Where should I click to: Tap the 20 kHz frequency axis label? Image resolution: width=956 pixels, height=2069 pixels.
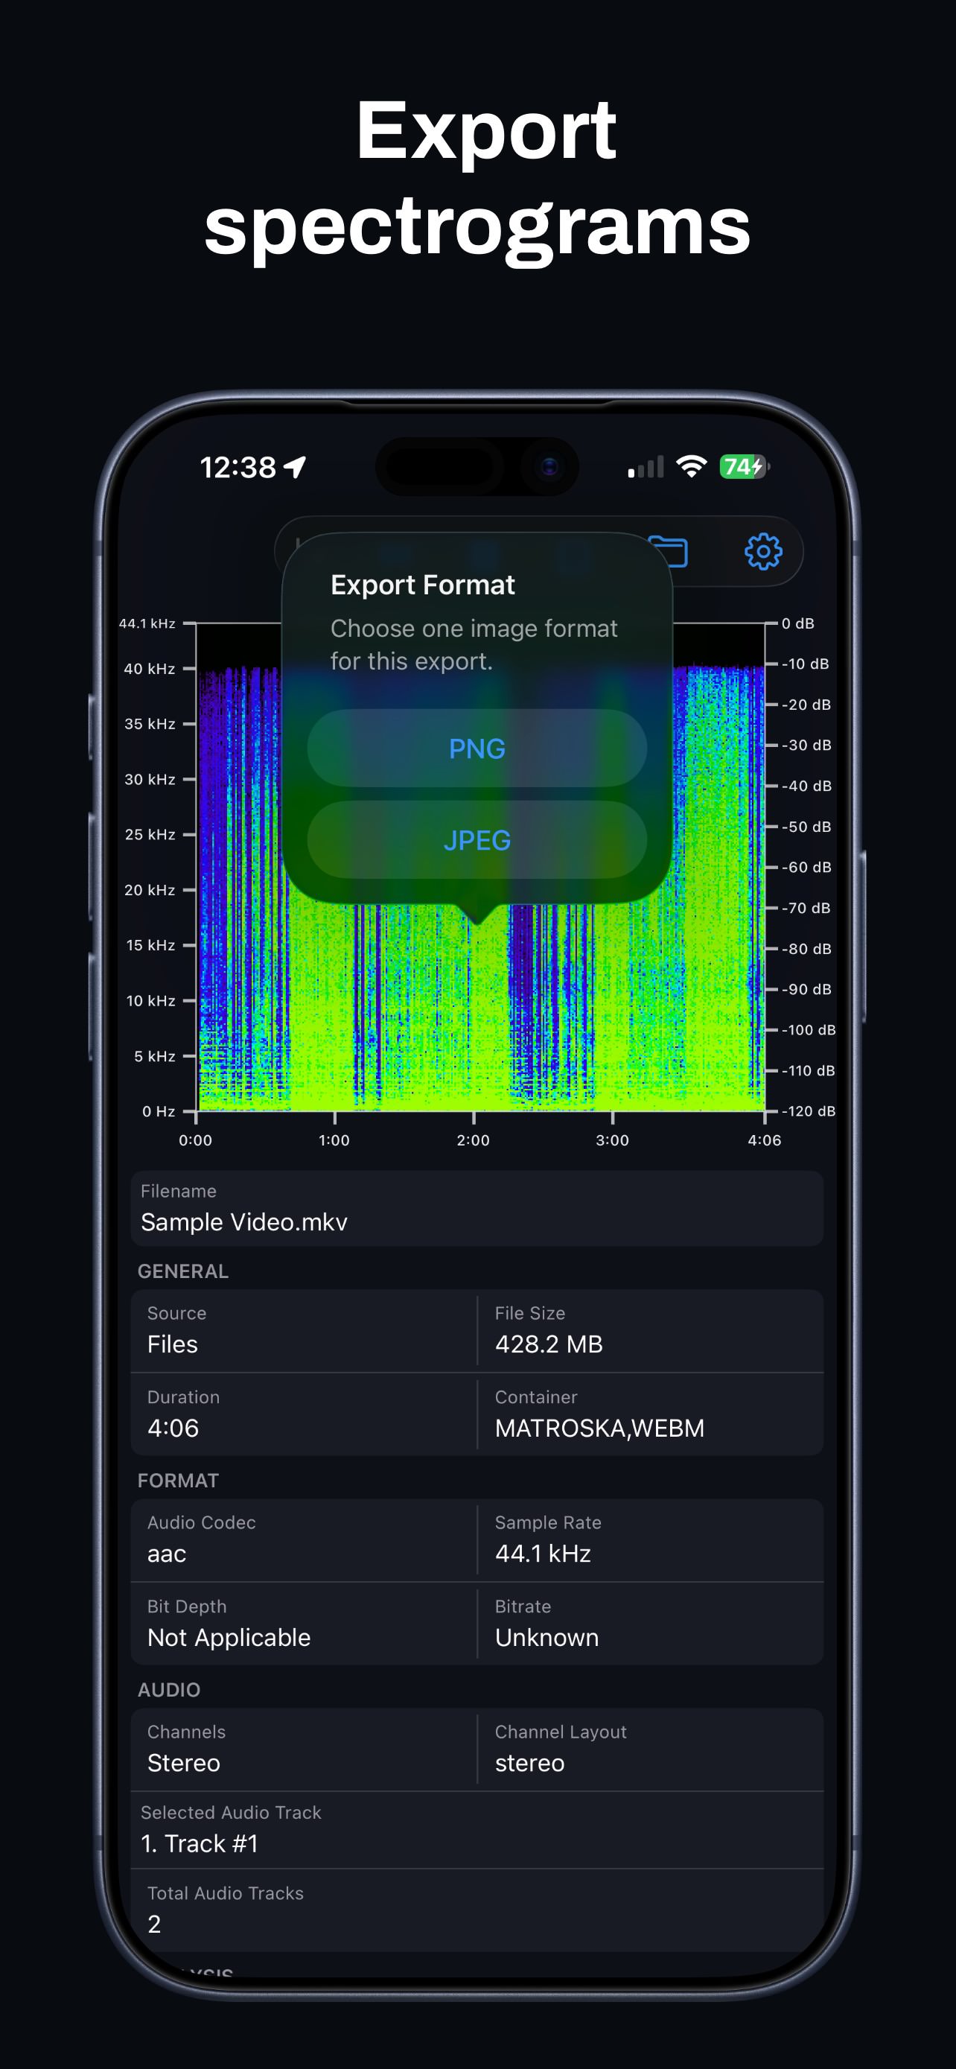pyautogui.click(x=150, y=889)
